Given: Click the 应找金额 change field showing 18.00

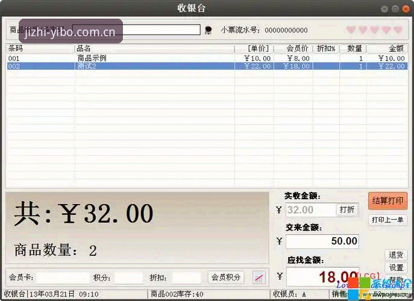Looking at the screenshot, I should pyautogui.click(x=322, y=277).
